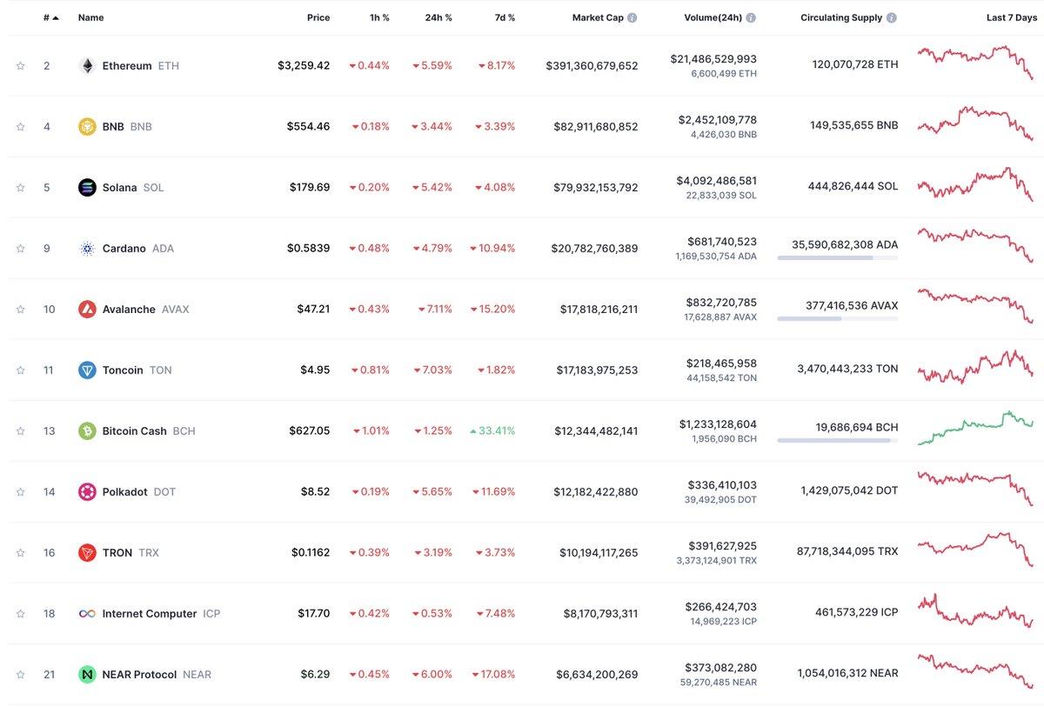Sort by rank using # column header

[x=51, y=17]
